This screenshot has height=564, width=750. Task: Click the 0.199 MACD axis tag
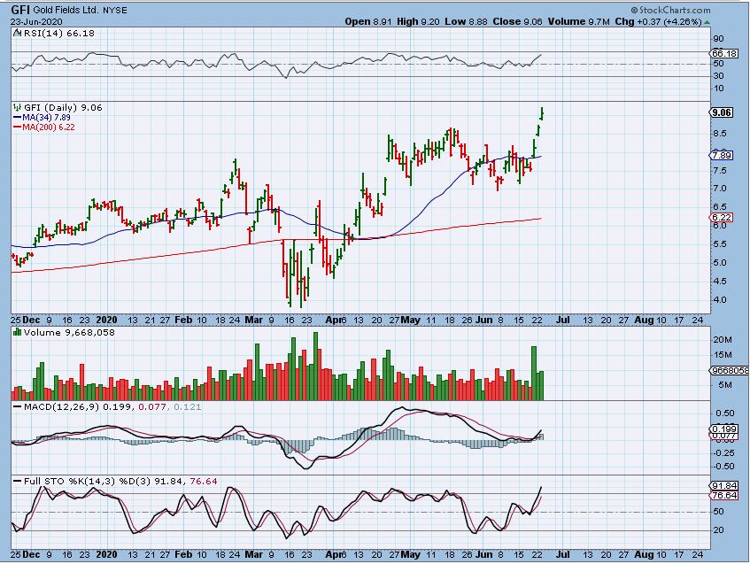point(724,429)
